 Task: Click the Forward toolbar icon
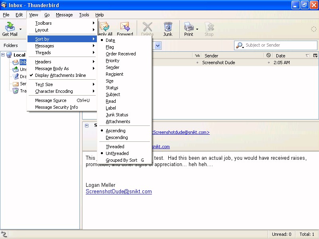125,26
